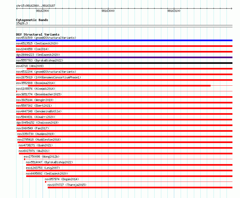Select nsv5940831 (Almarri2020) variant

tap(36, 117)
